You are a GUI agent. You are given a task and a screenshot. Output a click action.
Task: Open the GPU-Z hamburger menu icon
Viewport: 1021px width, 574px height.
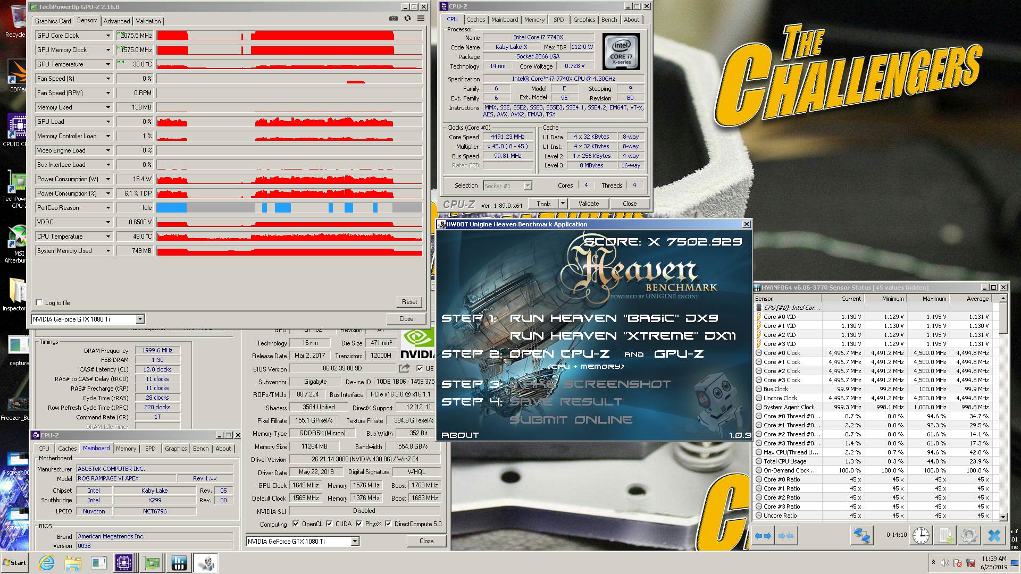coord(421,18)
